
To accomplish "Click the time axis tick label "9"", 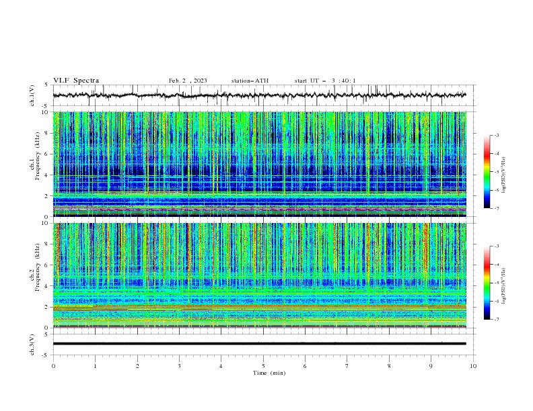I will click(431, 366).
